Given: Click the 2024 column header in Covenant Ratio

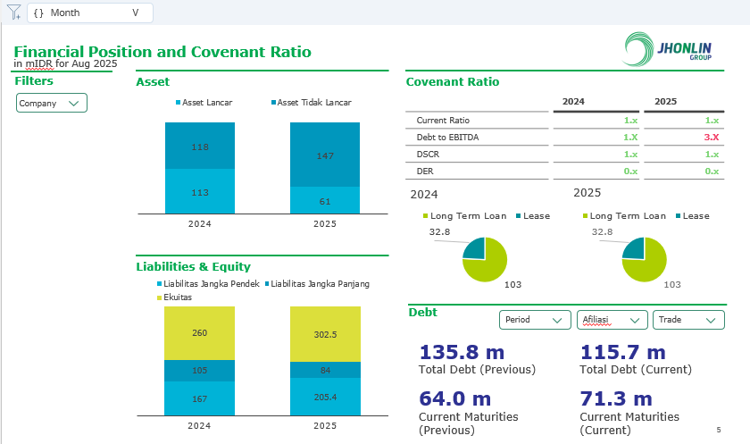Looking at the screenshot, I should [x=573, y=102].
